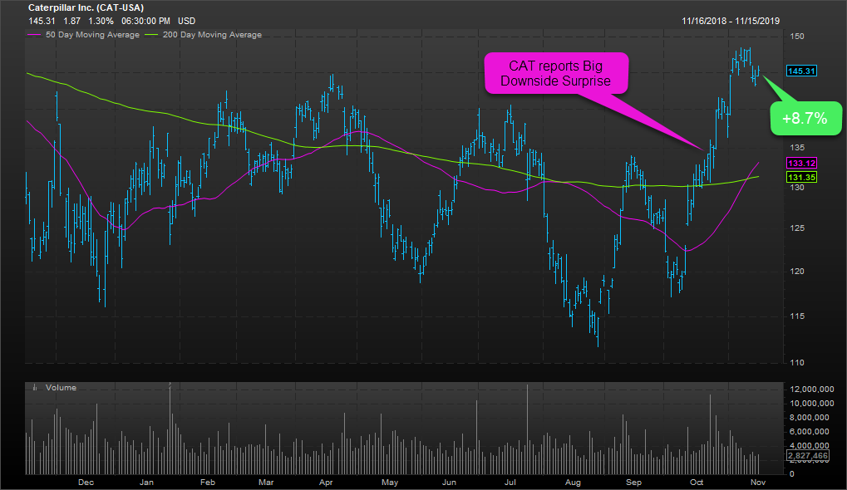
Task: Click the 135 price axis label
Action: tap(797, 147)
